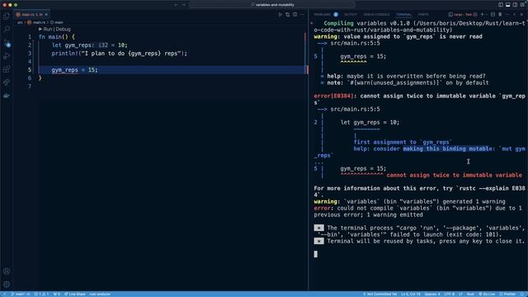Viewport: 528px width, 297px height.
Task: Split the terminal panel
Action: 493,15
